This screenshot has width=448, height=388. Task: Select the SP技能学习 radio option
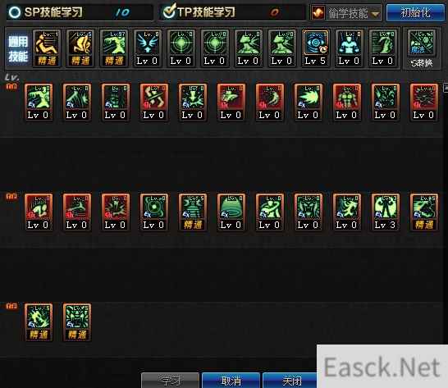[14, 12]
